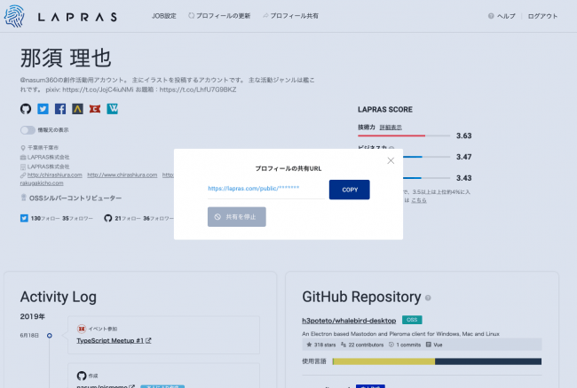577x388 pixels.
Task: Click ログアウト to sign out
Action: click(542, 16)
